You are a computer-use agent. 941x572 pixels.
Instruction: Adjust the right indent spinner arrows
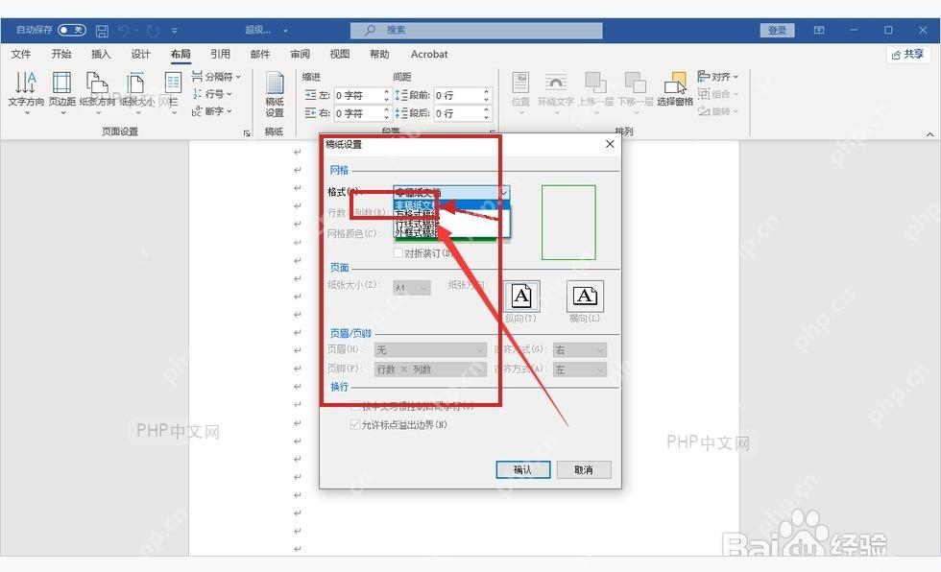(x=386, y=112)
